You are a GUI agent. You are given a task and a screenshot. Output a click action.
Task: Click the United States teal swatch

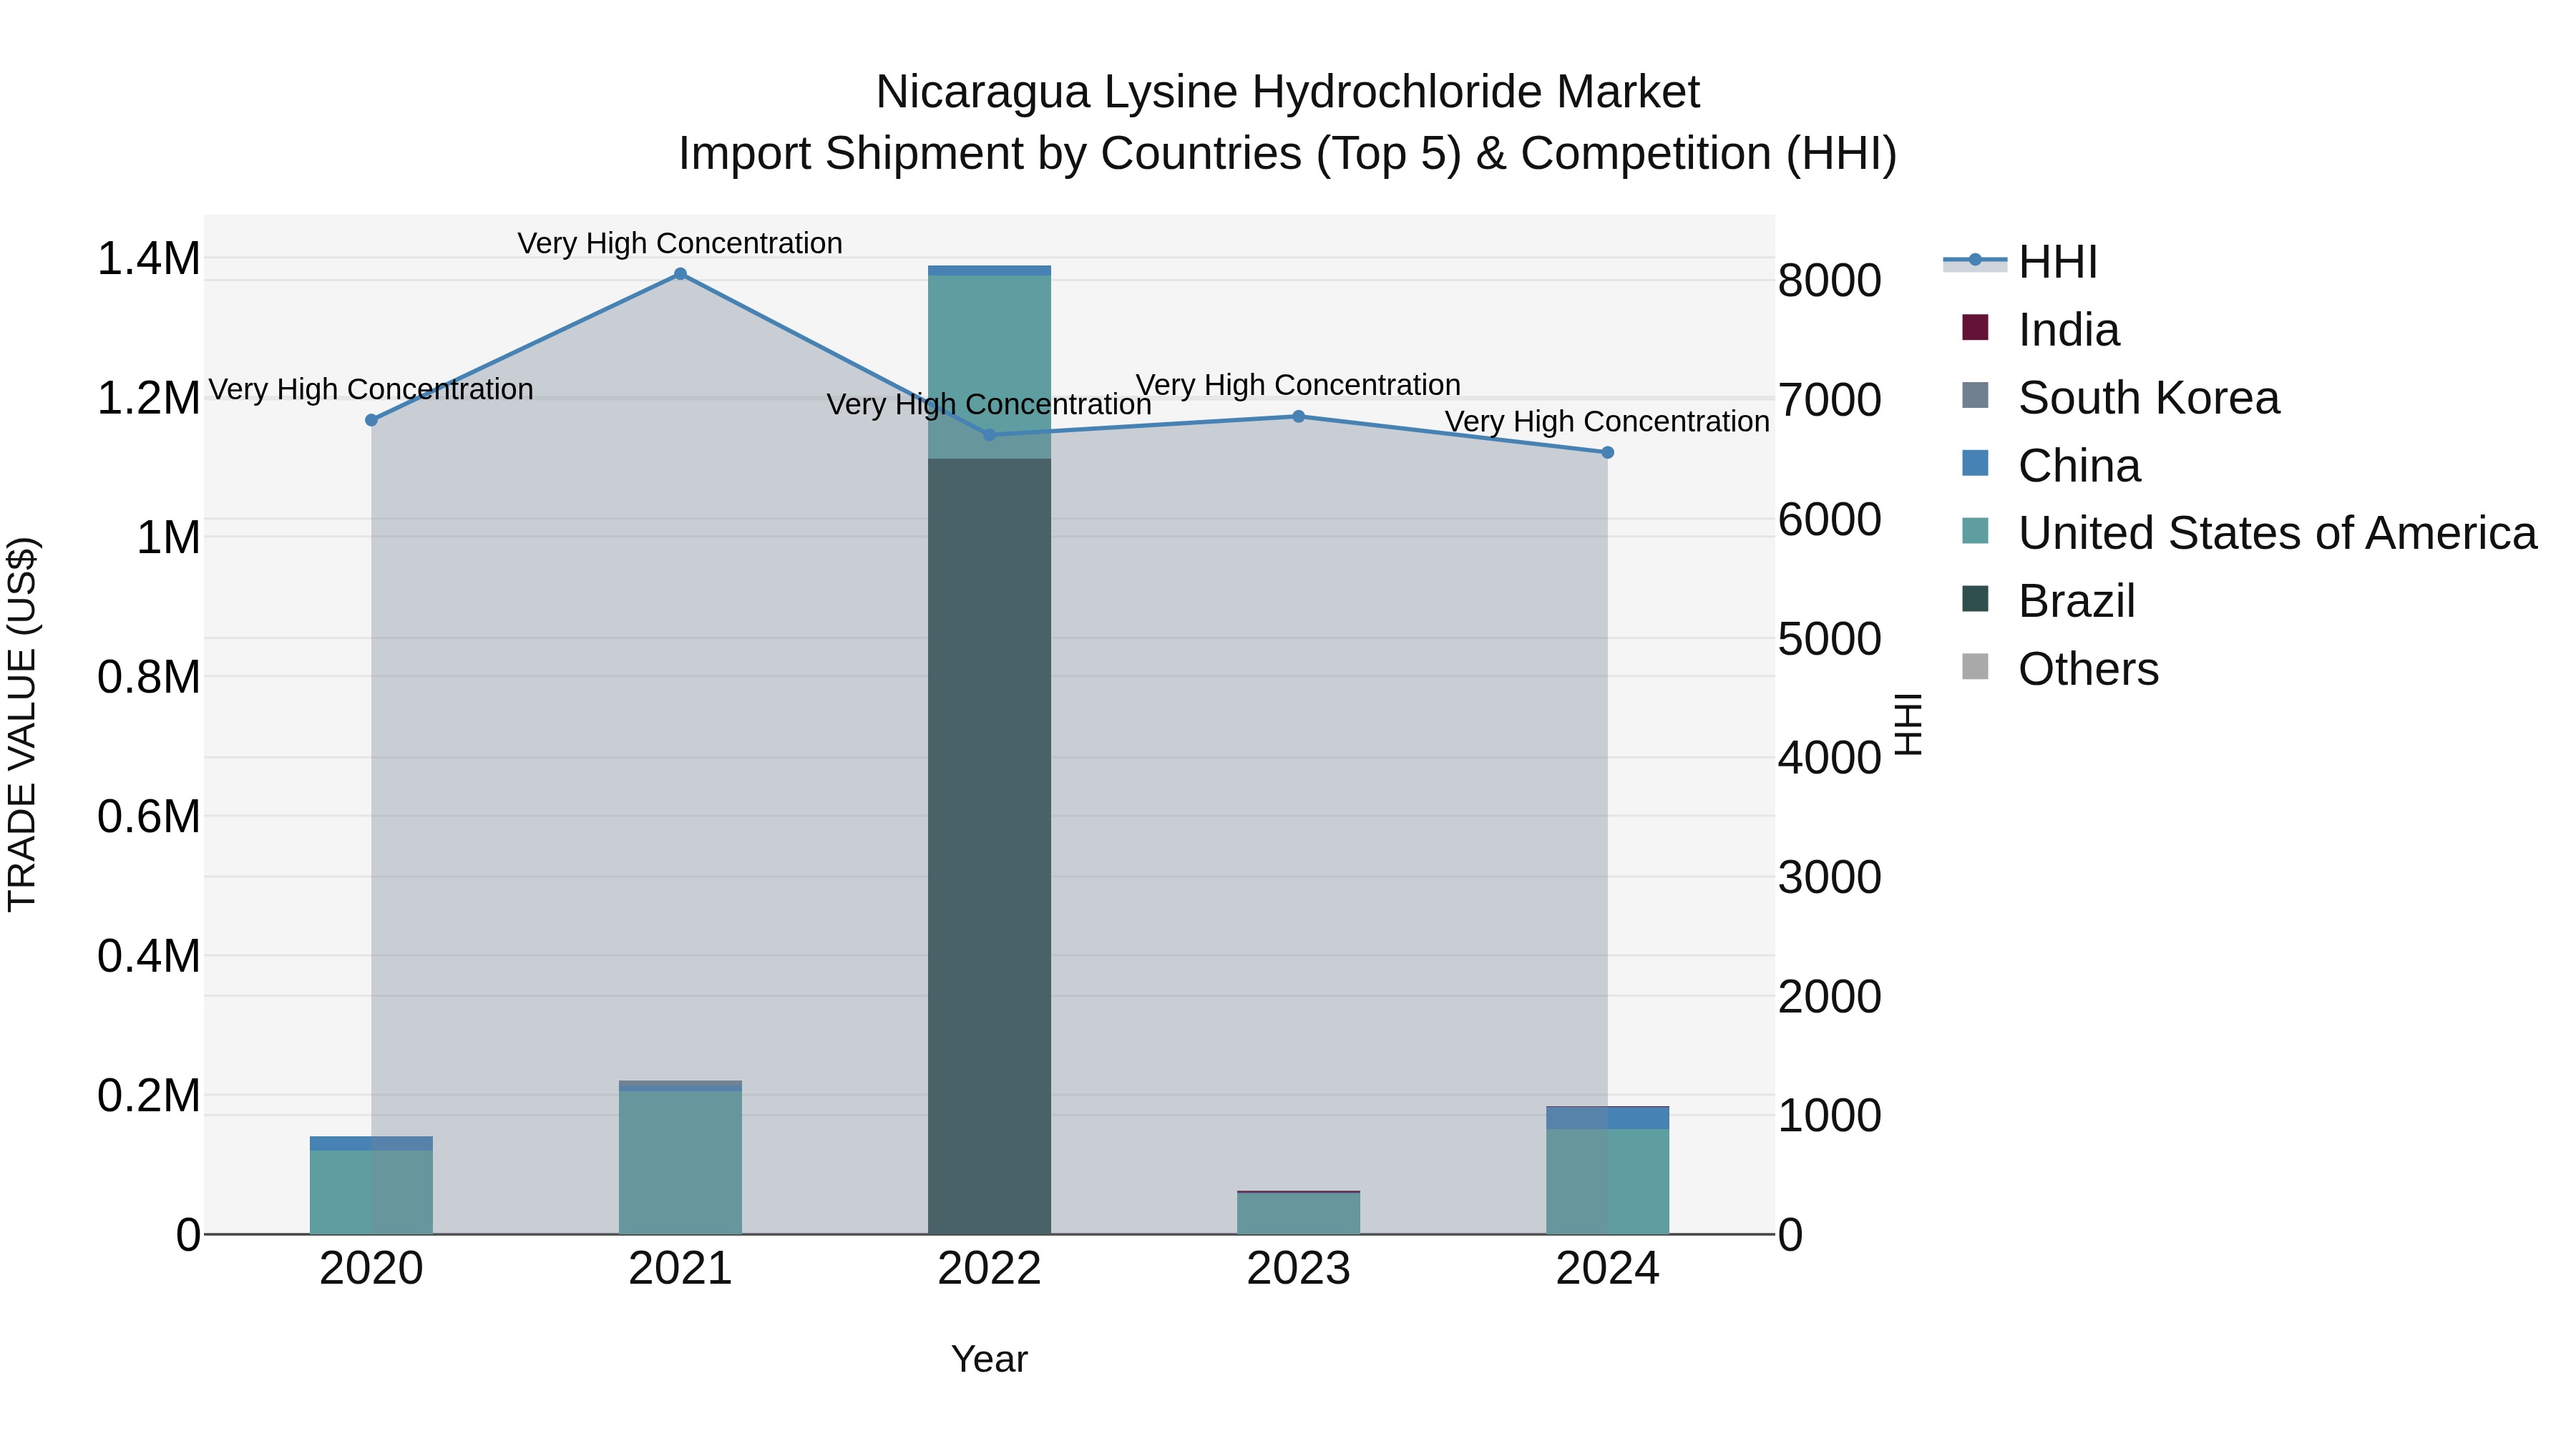coord(1975,530)
